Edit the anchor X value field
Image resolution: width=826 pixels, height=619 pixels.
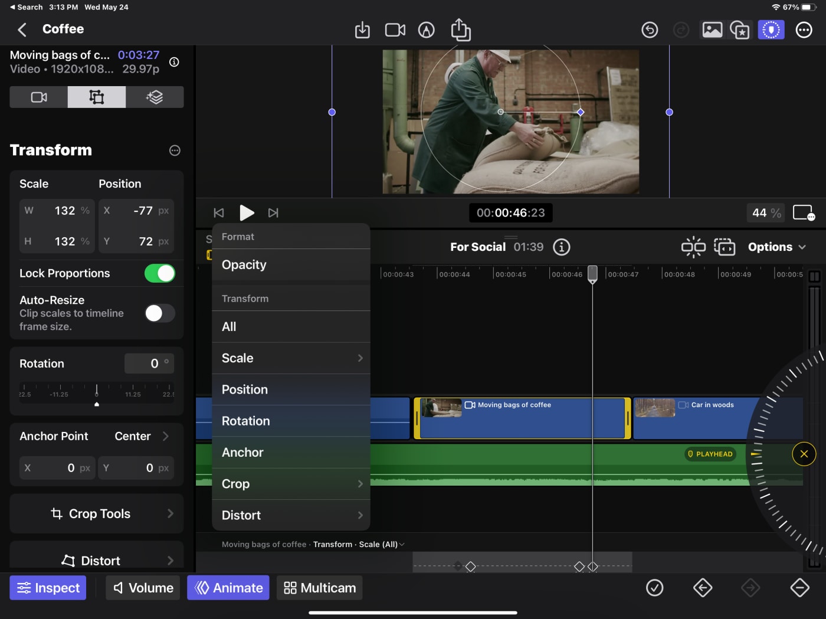tap(57, 468)
